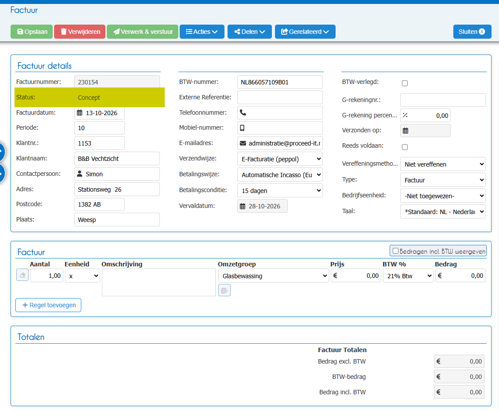Toggle Bedragen incl. BTW weergeven checkbox
The width and height of the screenshot is (499, 411).
click(396, 251)
